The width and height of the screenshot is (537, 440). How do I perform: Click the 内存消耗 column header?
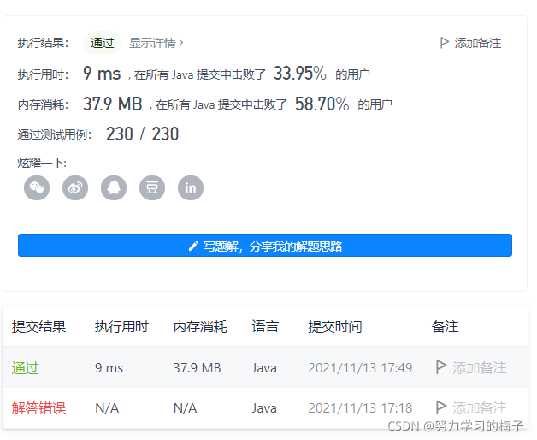200,326
